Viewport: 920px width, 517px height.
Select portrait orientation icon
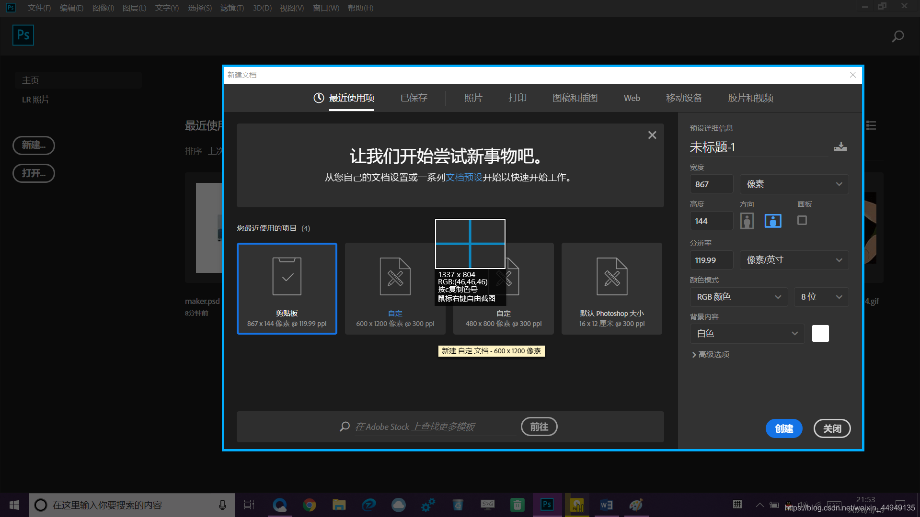[747, 221]
